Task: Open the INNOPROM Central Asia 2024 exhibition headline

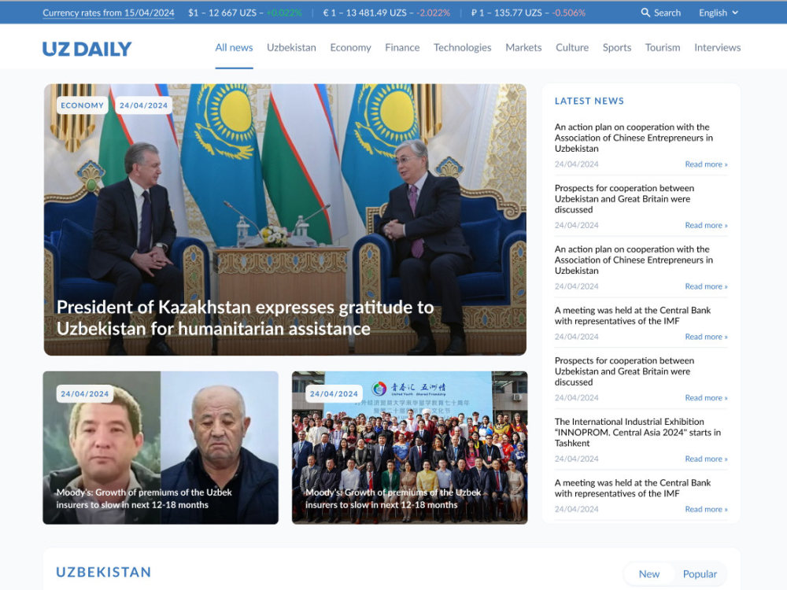Action: [637, 432]
